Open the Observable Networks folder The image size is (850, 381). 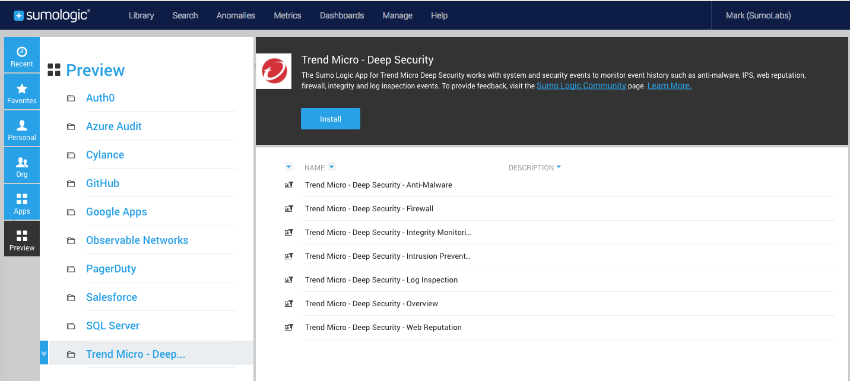click(x=137, y=240)
